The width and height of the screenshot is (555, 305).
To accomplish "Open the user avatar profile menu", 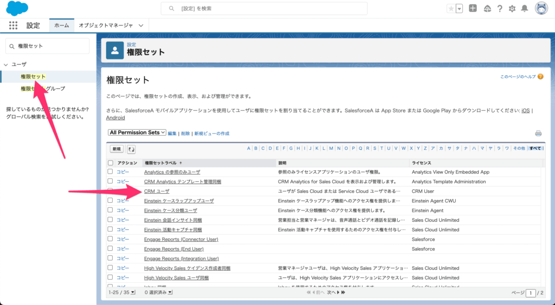I will coord(541,9).
